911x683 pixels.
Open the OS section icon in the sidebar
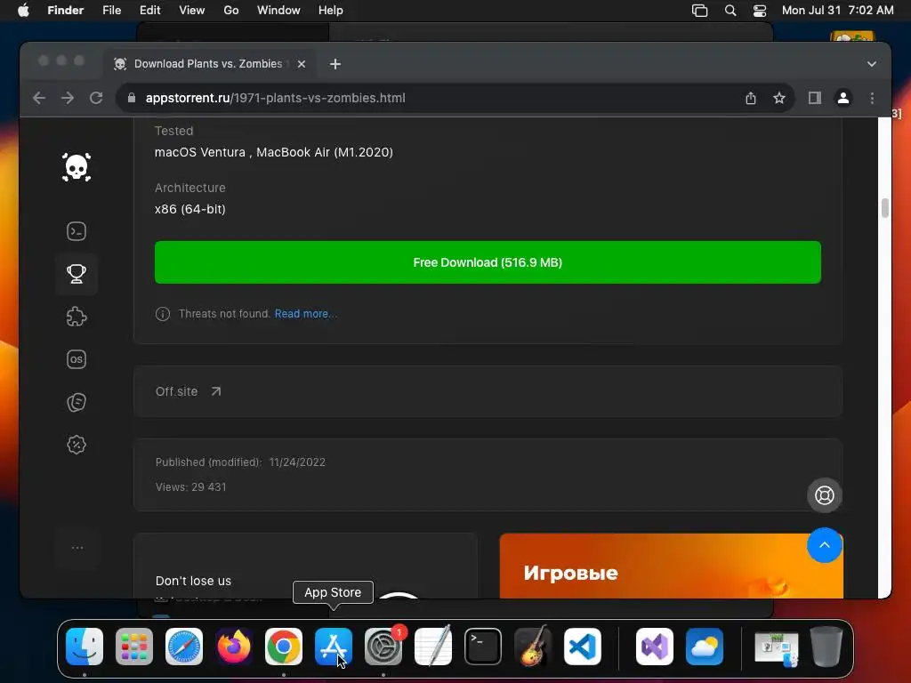tap(77, 359)
